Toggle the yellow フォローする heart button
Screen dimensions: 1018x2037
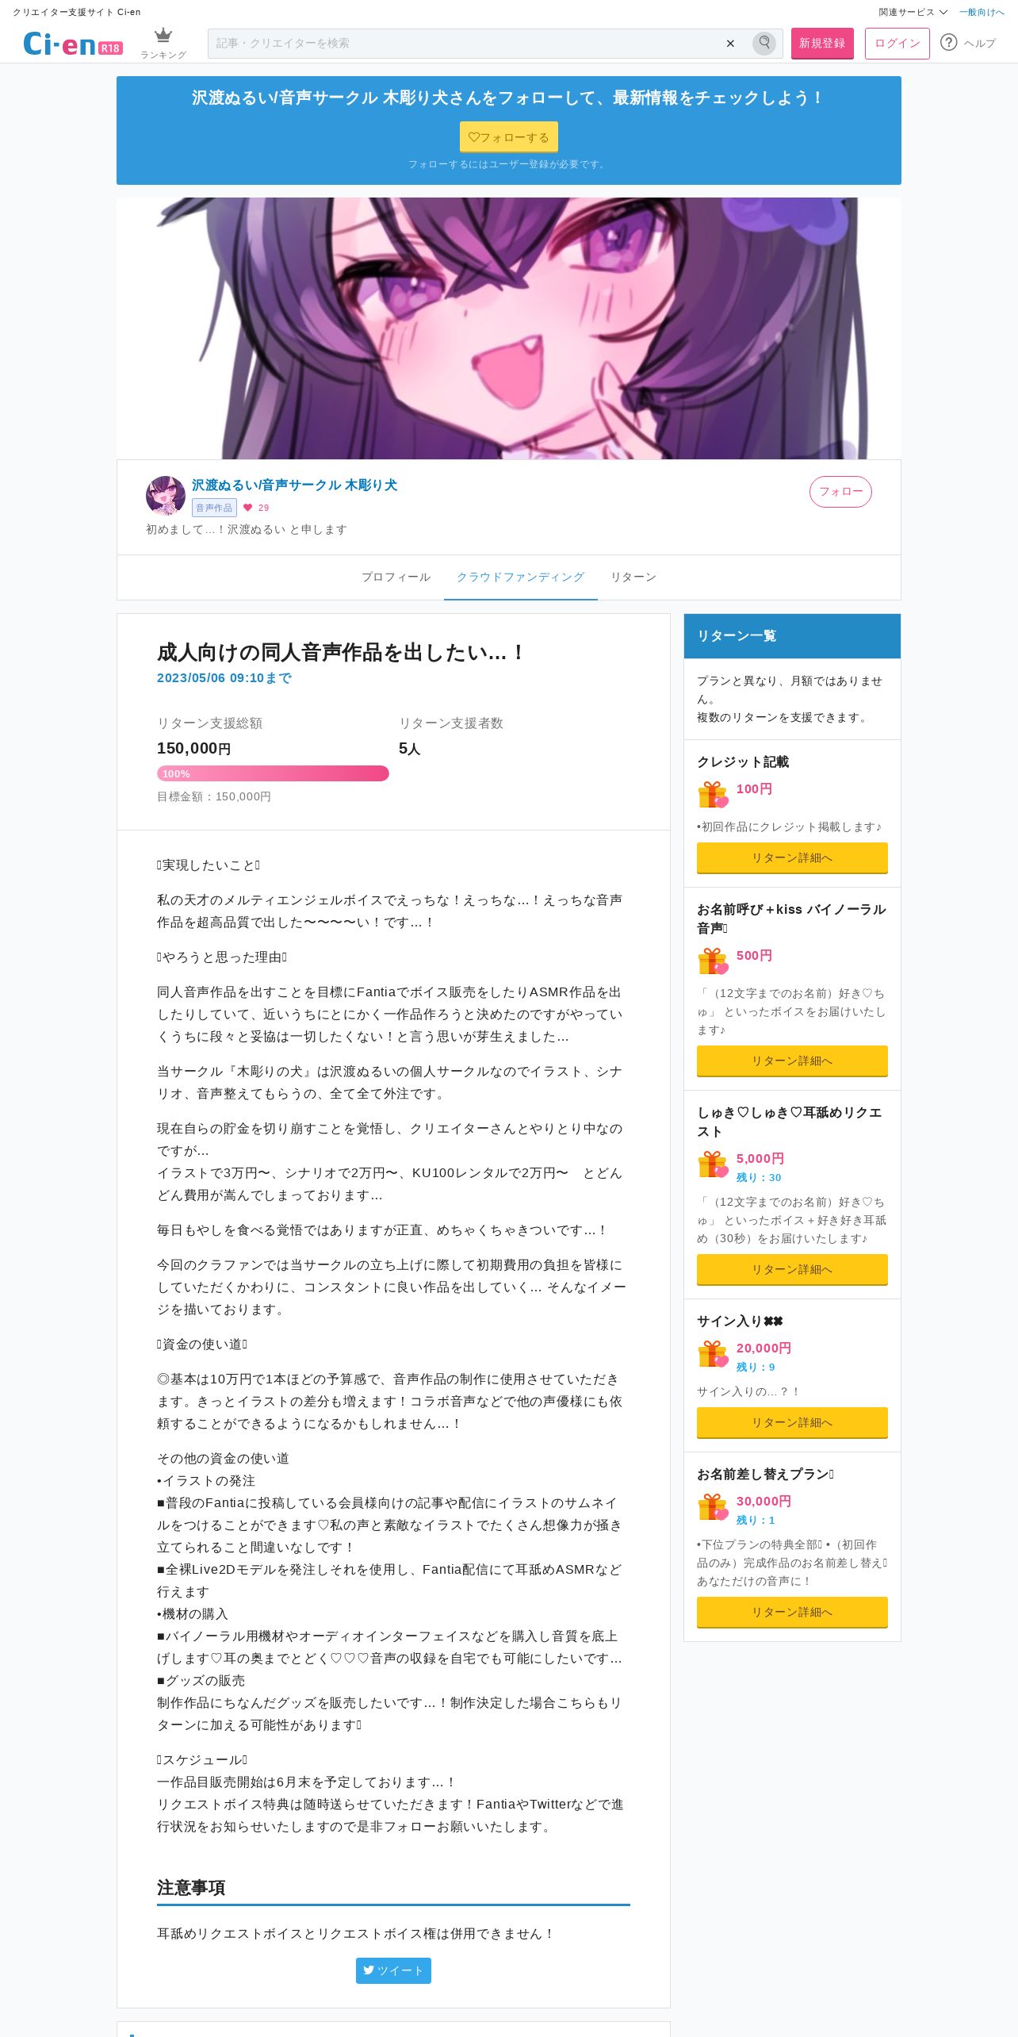pos(509,136)
